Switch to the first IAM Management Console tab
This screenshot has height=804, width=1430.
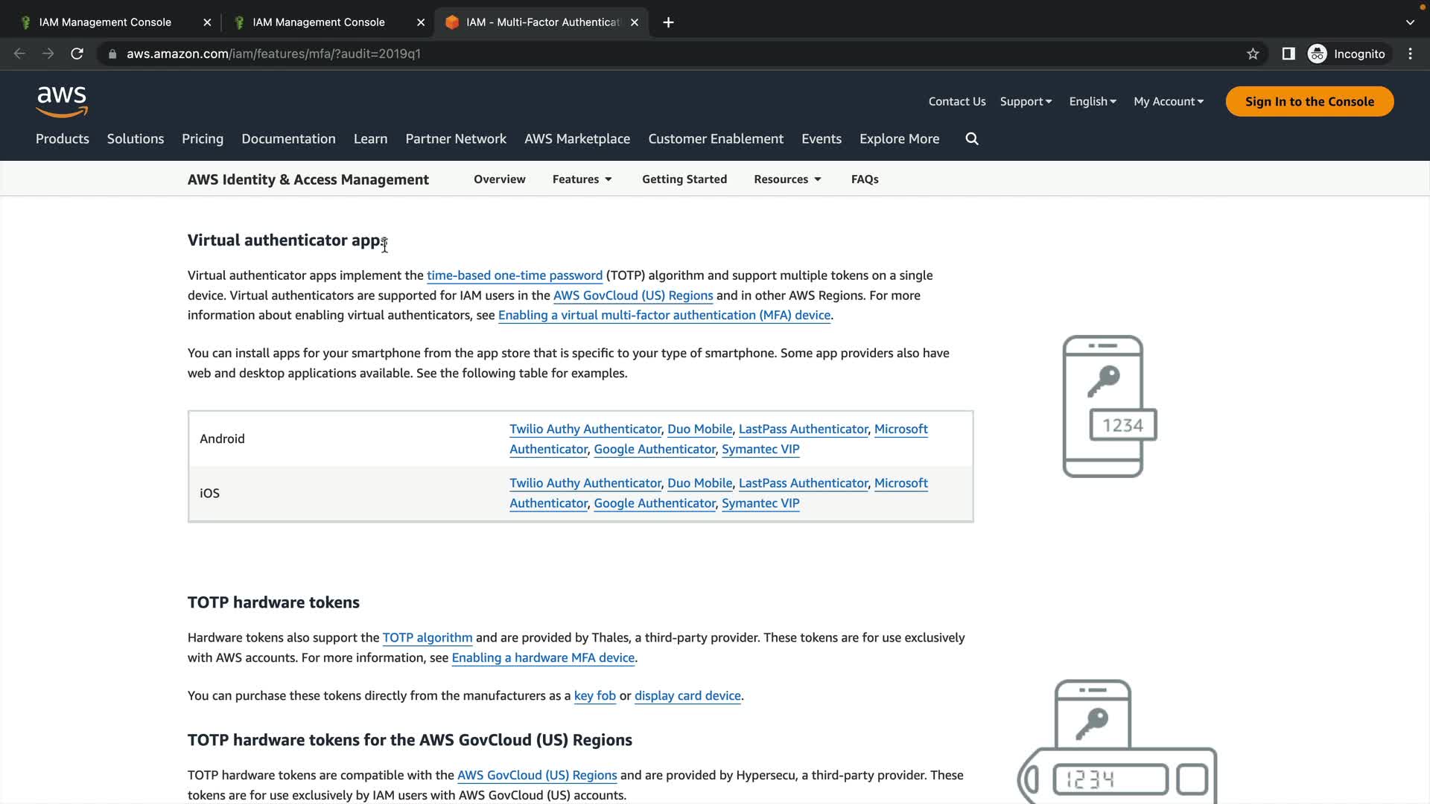coord(105,22)
